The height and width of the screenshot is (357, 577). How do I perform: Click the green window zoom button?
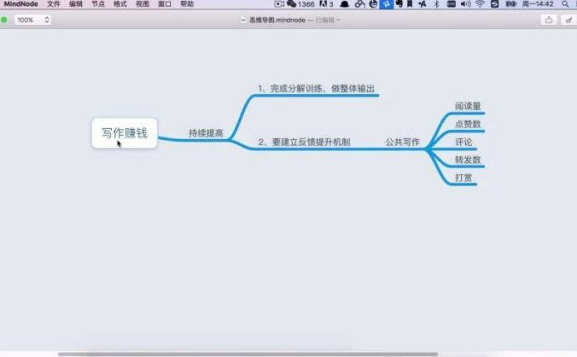pos(4,19)
